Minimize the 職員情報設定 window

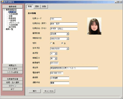pyautogui.click(x=116, y=2)
